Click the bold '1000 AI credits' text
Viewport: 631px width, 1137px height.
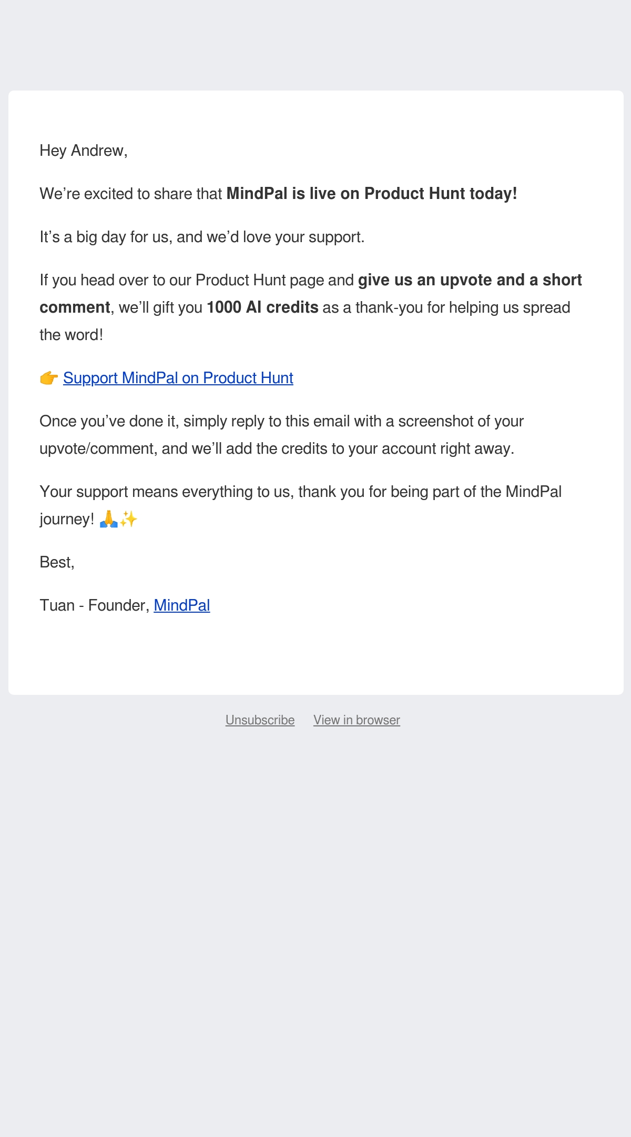click(262, 307)
